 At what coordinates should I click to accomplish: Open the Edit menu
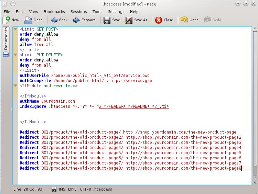point(20,12)
